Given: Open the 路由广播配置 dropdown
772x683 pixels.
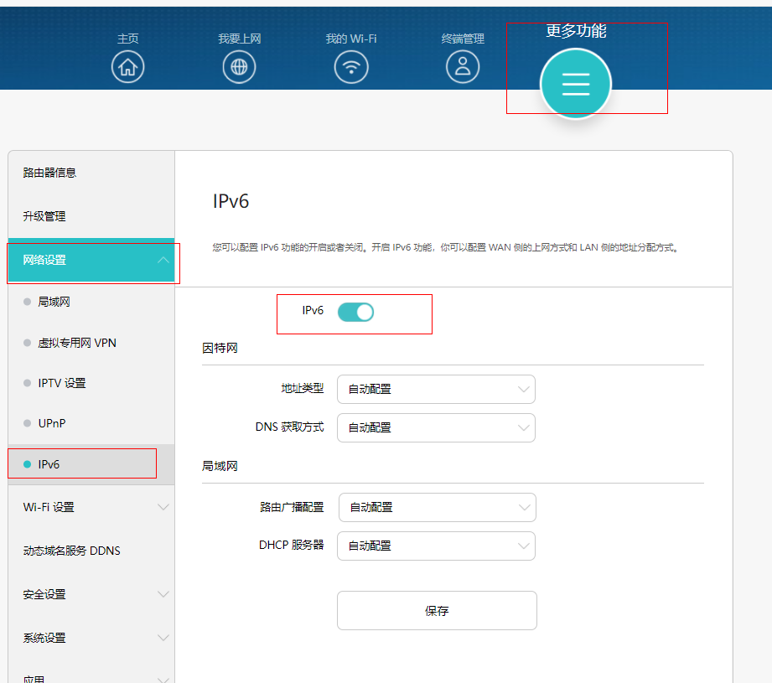Looking at the screenshot, I should (436, 507).
